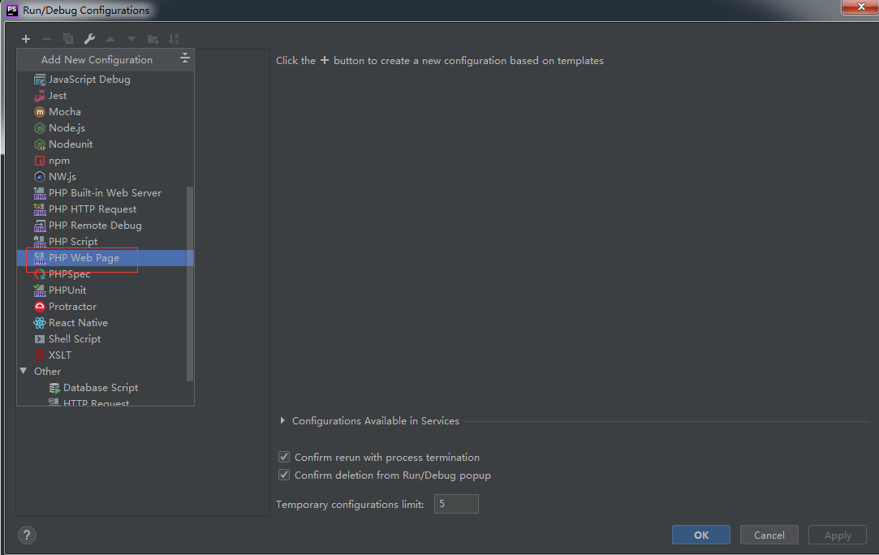
Task: Click the Move Down arrow icon
Action: [x=131, y=39]
